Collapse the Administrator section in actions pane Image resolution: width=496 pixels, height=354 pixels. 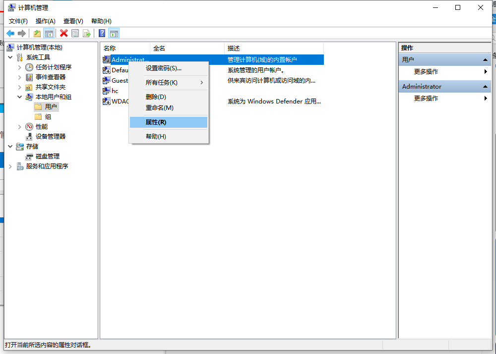485,87
